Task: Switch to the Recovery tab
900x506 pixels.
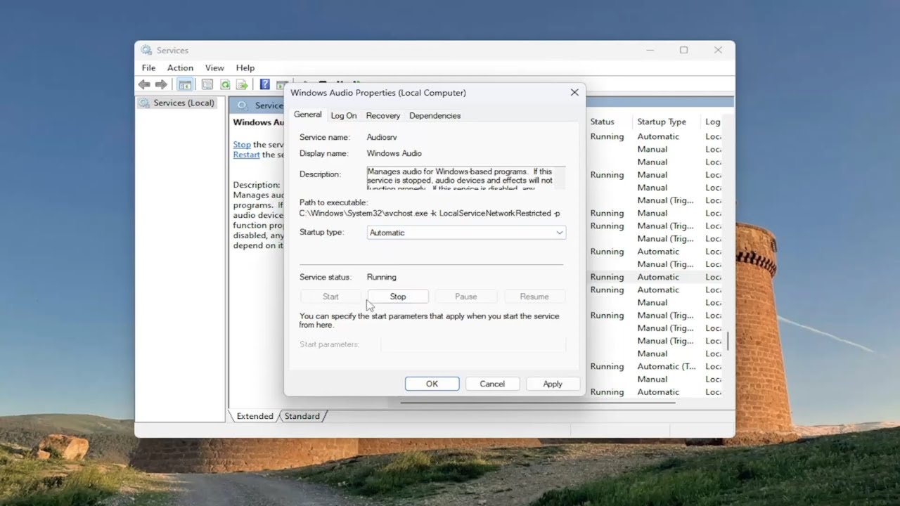Action: pos(383,115)
